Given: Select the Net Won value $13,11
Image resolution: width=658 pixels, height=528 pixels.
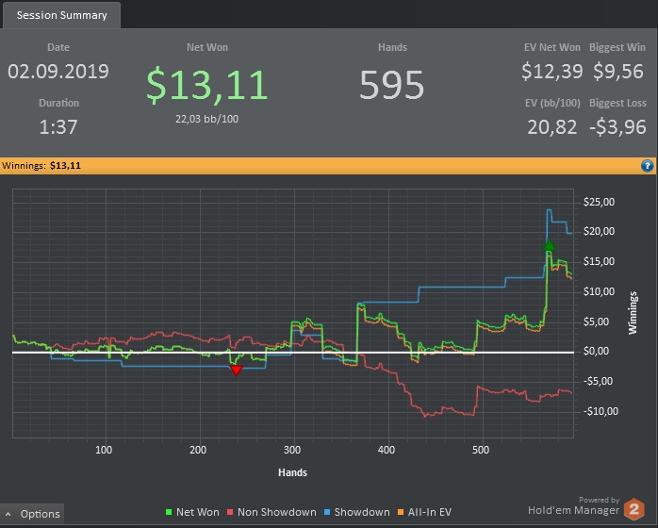Looking at the screenshot, I should point(207,85).
